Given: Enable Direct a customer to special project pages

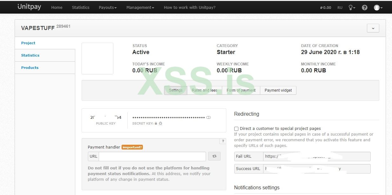Looking at the screenshot, I should pyautogui.click(x=236, y=129).
